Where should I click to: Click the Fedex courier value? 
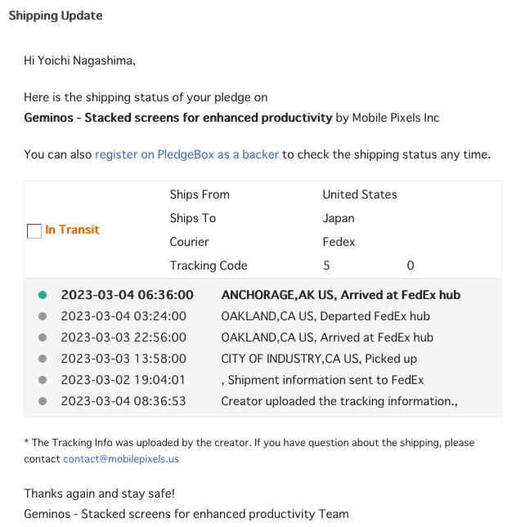pos(339,242)
